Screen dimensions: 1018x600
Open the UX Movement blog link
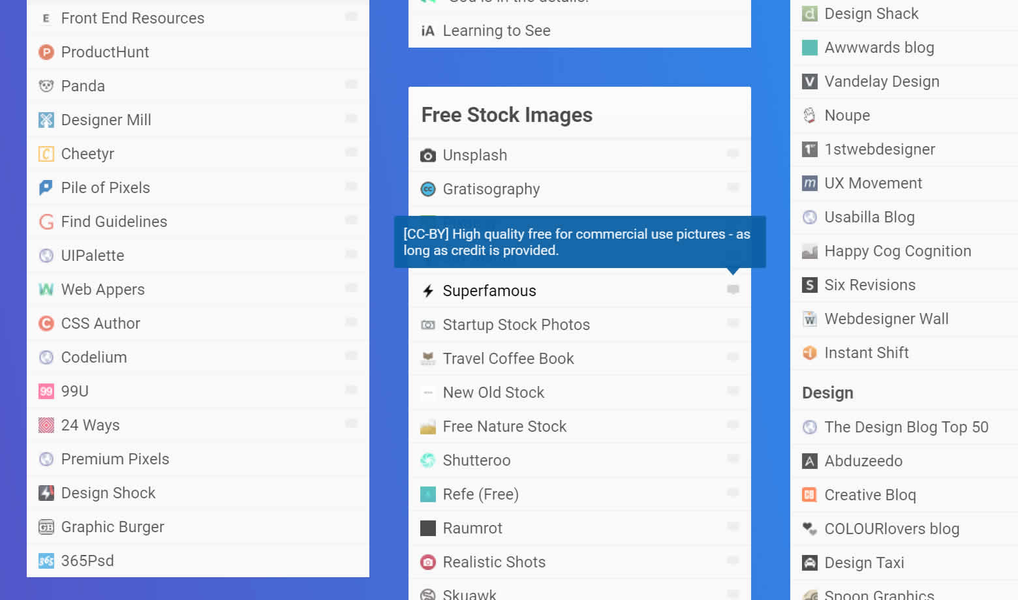tap(872, 183)
